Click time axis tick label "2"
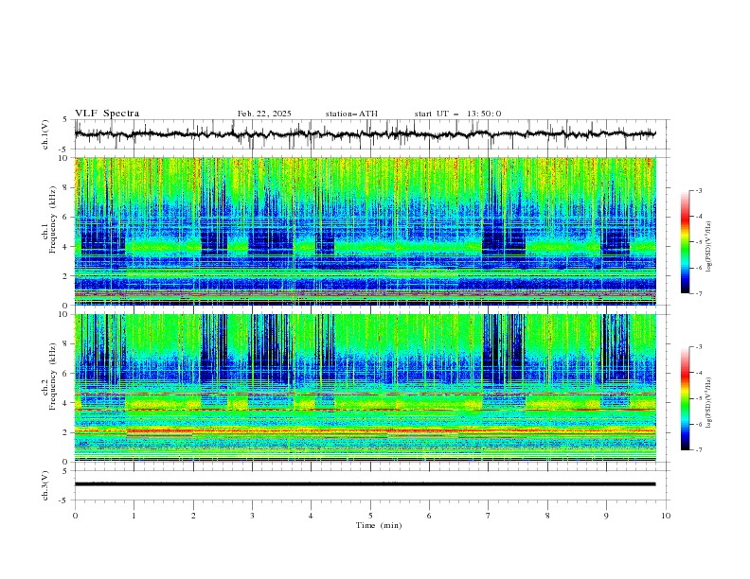 pos(193,516)
